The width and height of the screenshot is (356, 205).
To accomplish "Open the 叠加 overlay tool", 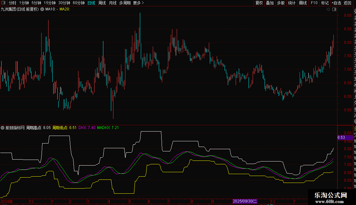I will click(270, 3).
